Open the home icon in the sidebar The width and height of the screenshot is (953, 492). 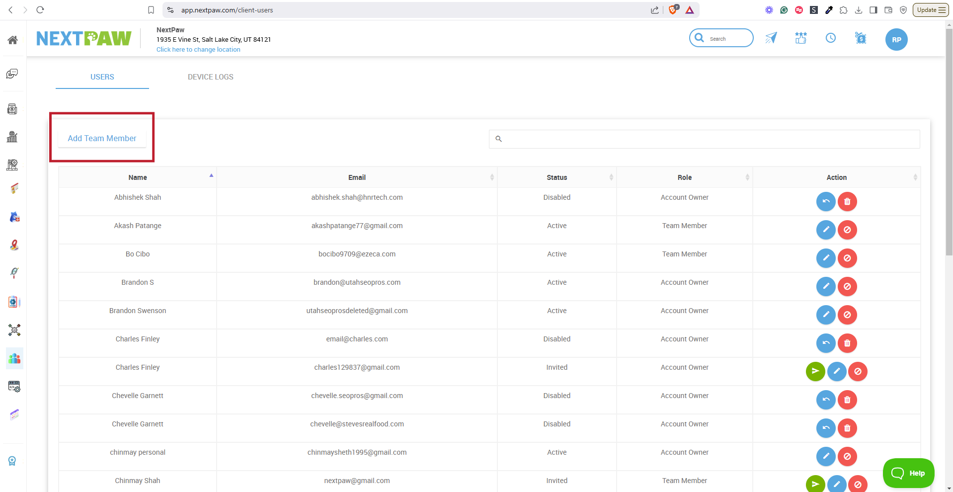tap(12, 40)
